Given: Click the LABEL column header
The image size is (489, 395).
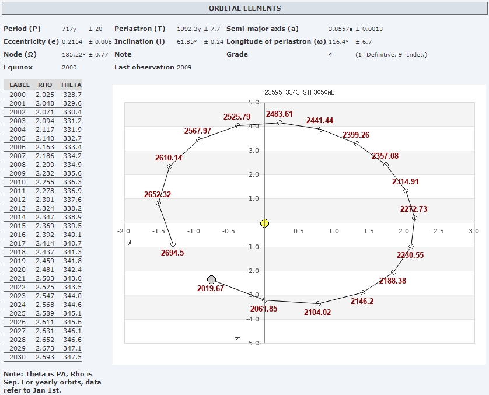Looking at the screenshot, I should click(x=19, y=85).
